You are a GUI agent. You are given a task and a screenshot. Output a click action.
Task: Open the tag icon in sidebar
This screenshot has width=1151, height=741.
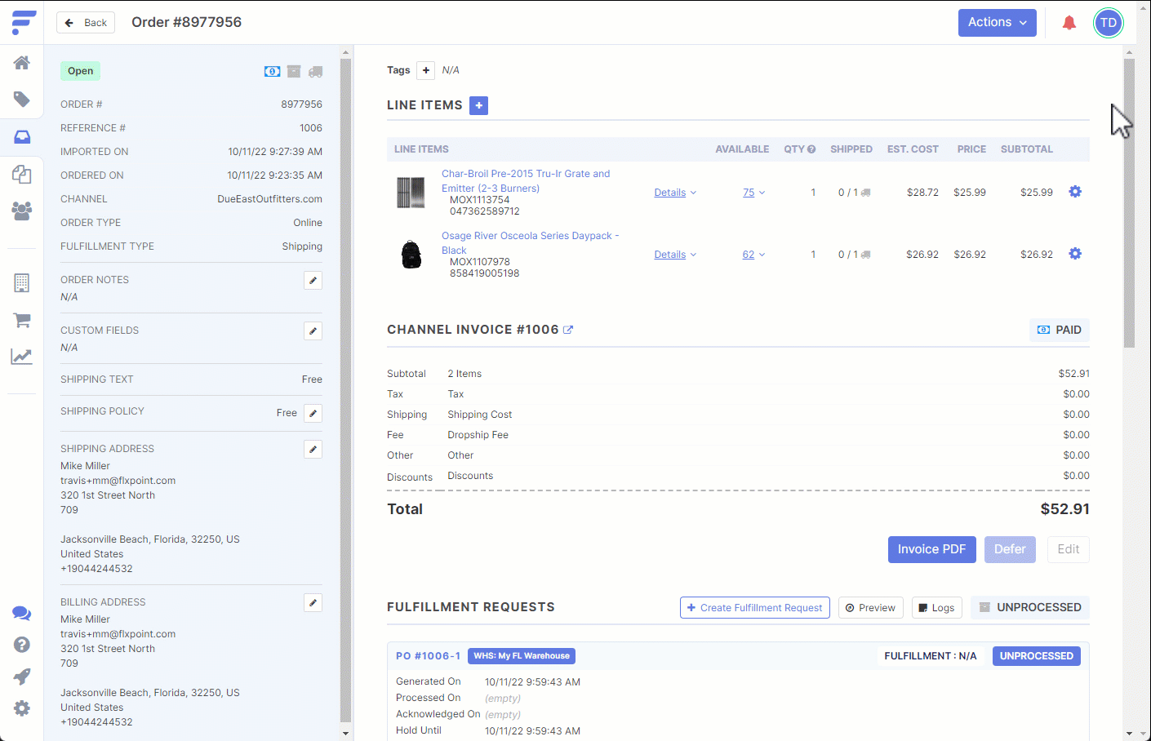pyautogui.click(x=22, y=100)
